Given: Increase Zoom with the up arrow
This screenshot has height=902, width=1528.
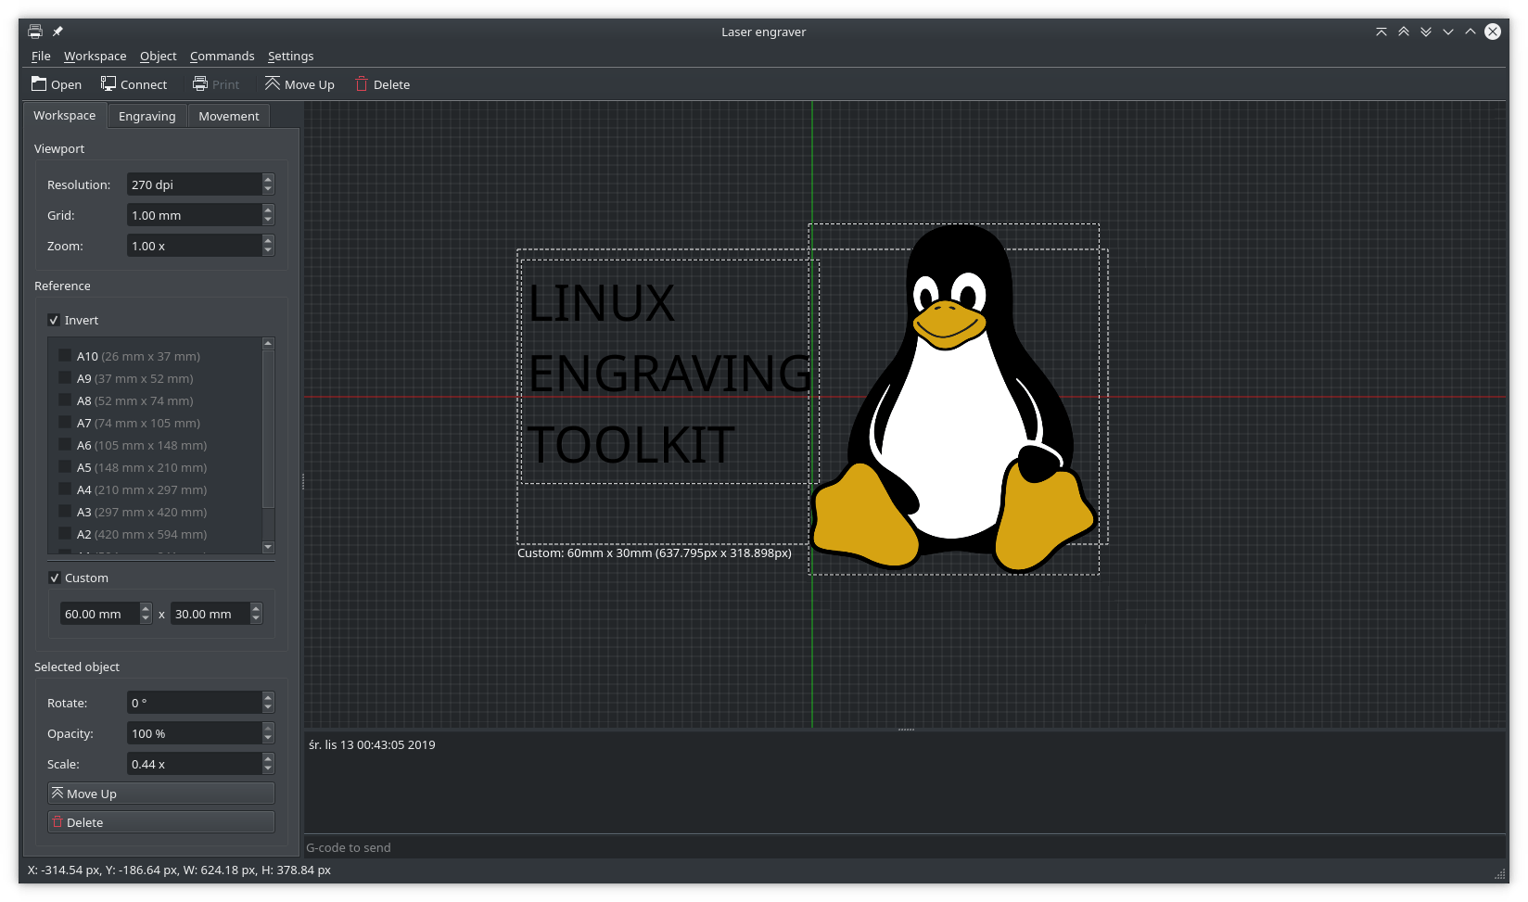Looking at the screenshot, I should point(268,240).
